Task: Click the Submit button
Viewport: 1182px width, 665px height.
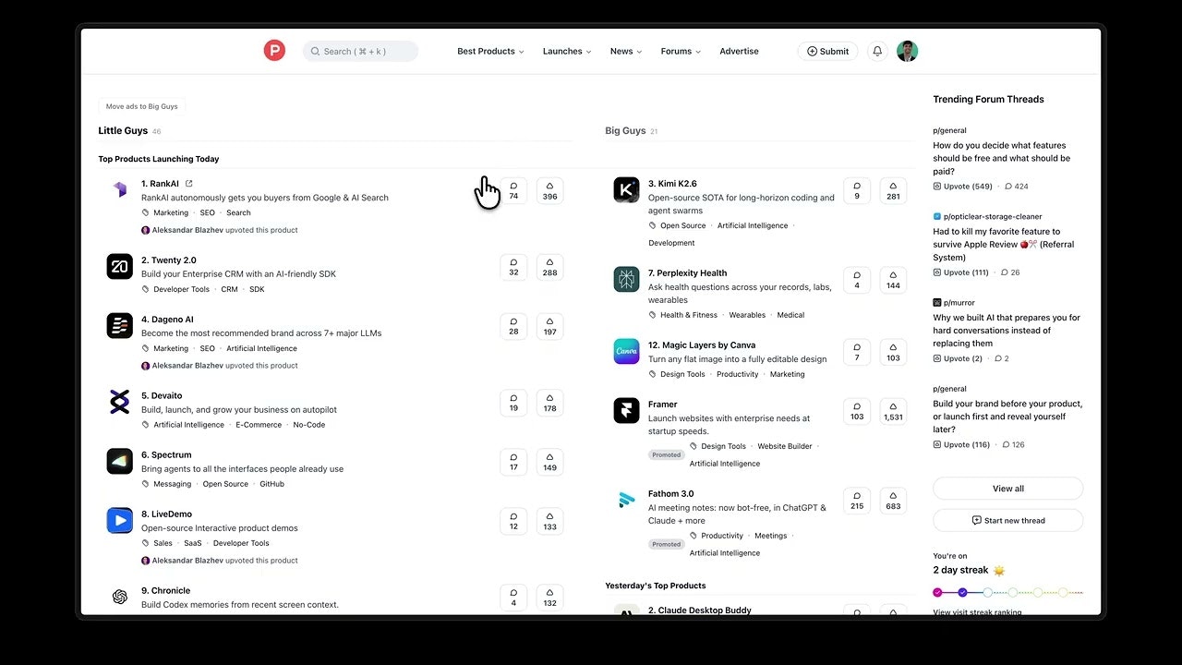Action: (827, 52)
